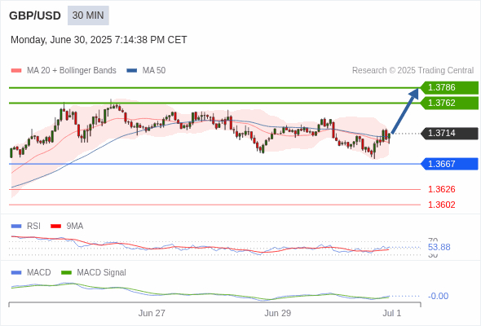The height and width of the screenshot is (326, 481).
Task: Click the MACD Signal green legend marker
Action: tap(66, 273)
